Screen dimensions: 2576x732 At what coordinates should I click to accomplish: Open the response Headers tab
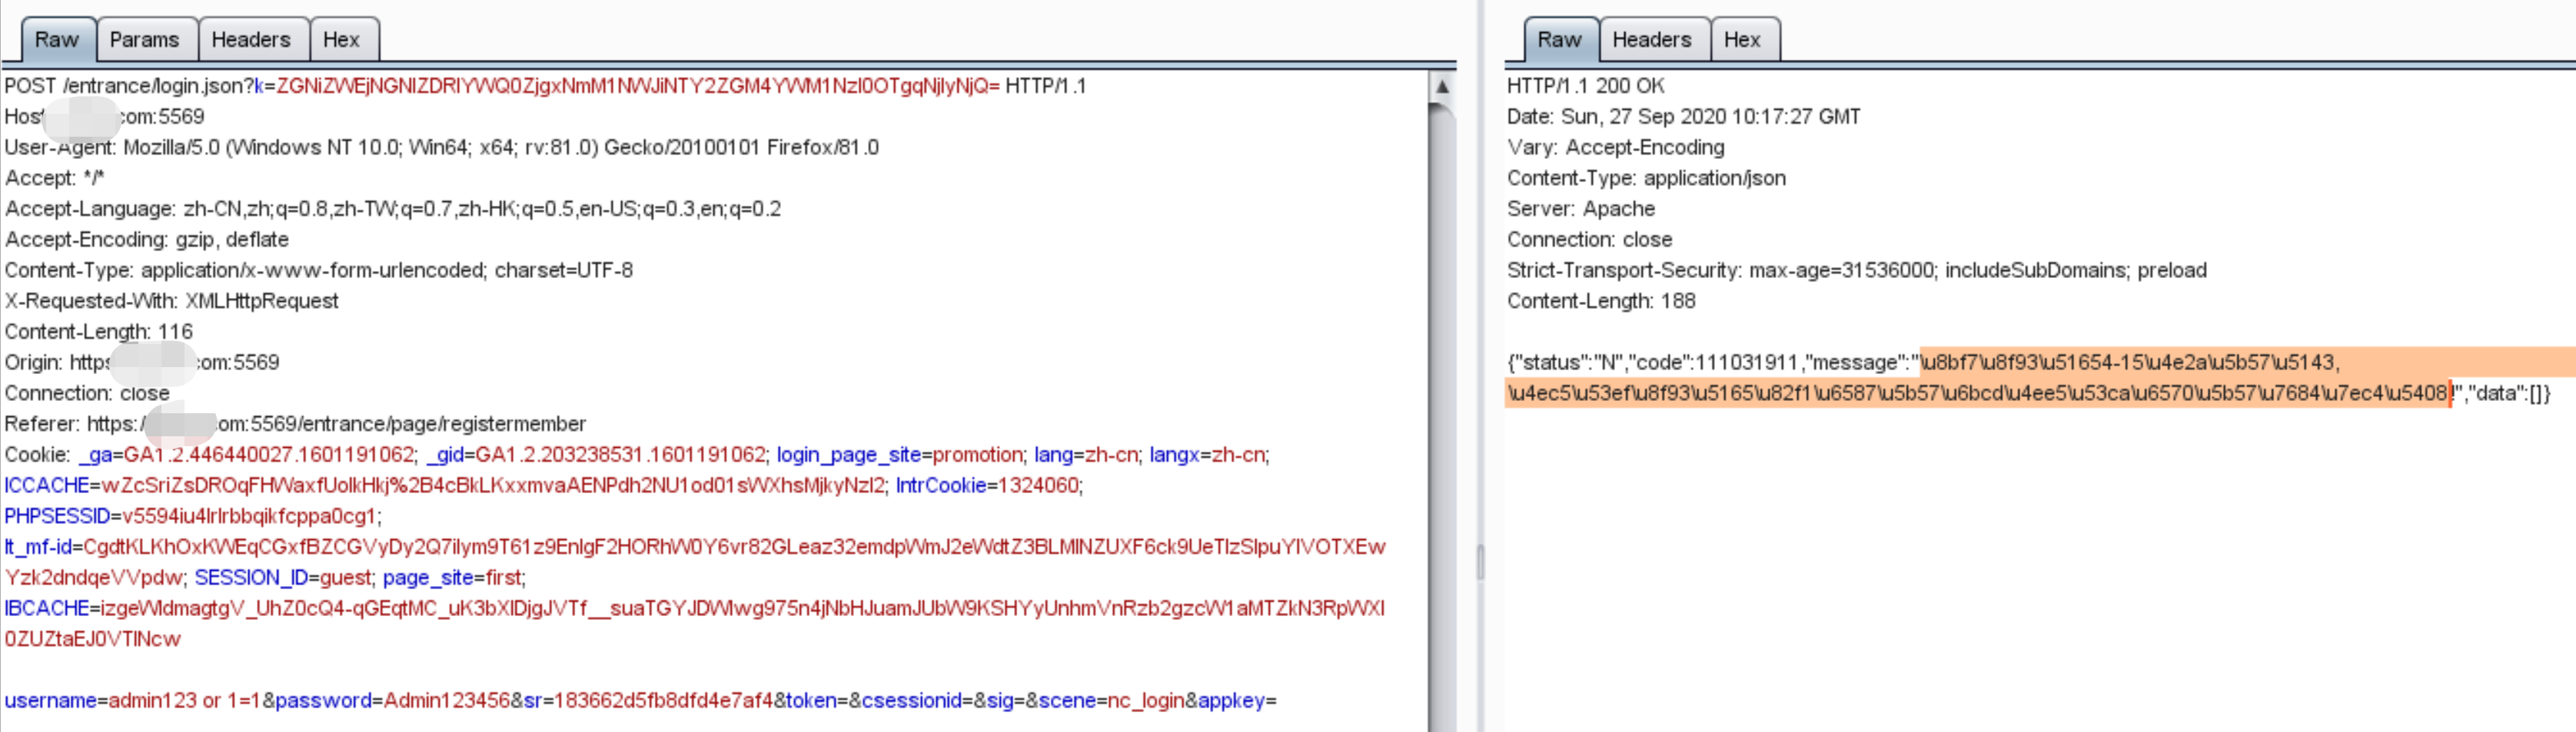click(1653, 40)
